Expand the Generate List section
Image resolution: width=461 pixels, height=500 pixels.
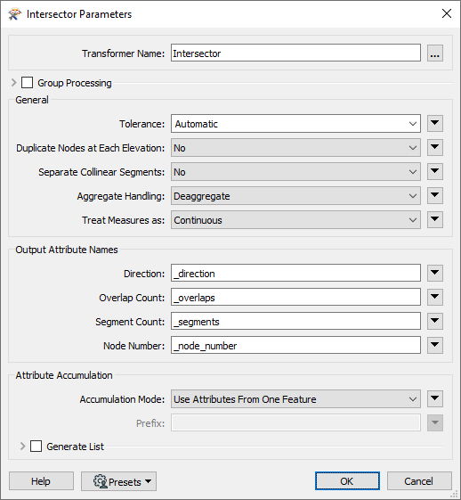[22, 447]
